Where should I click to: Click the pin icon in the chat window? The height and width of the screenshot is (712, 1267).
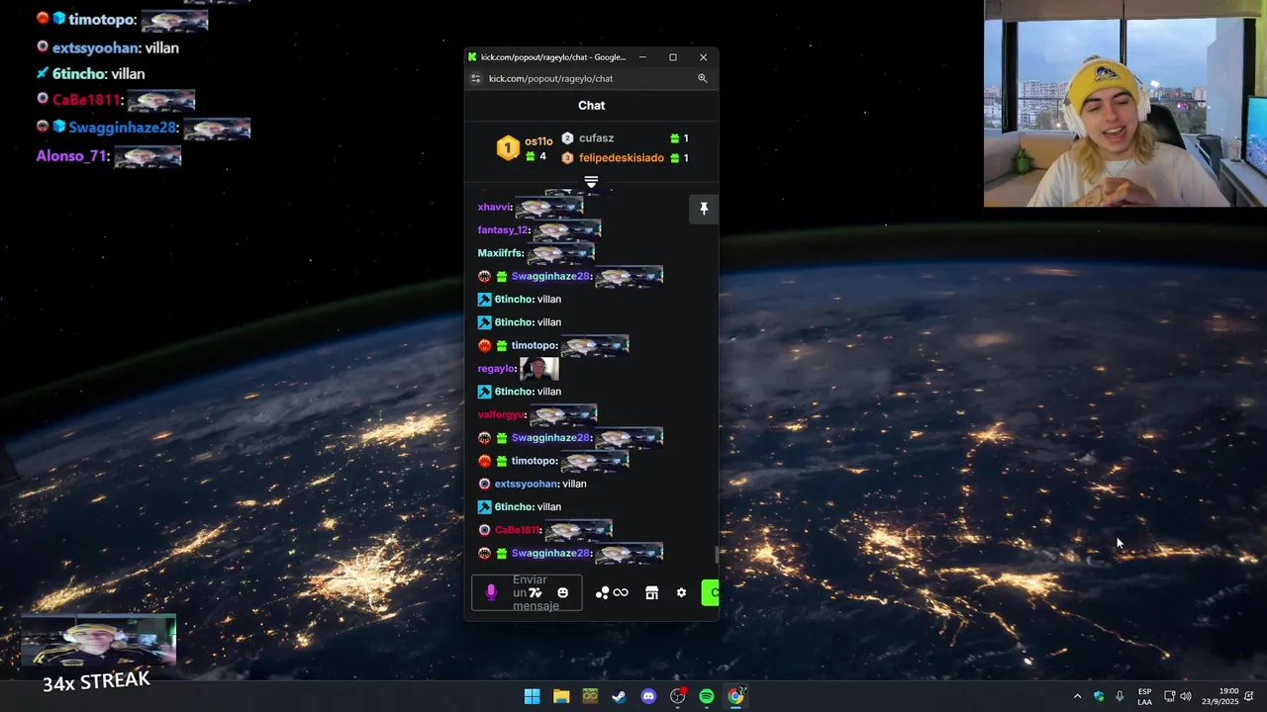click(x=704, y=209)
